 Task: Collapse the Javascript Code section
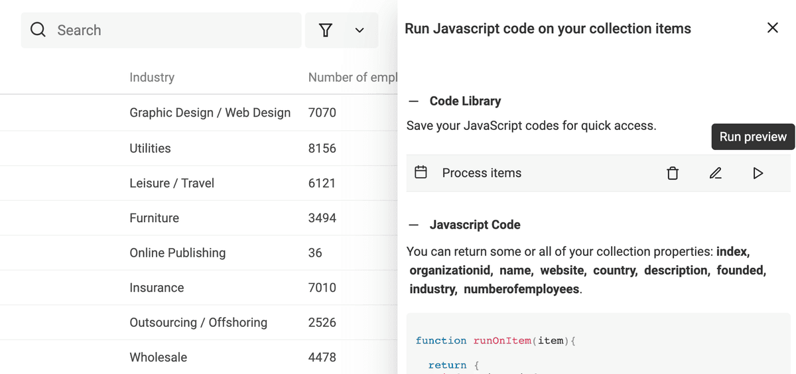(414, 225)
